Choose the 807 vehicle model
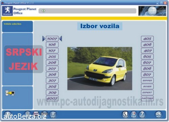This screenshot has height=122, width=169. click(147, 75)
